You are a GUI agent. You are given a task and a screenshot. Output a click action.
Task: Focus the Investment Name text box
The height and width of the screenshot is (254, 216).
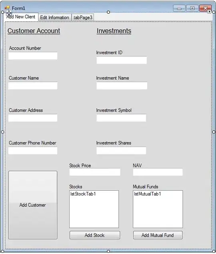(x=122, y=86)
